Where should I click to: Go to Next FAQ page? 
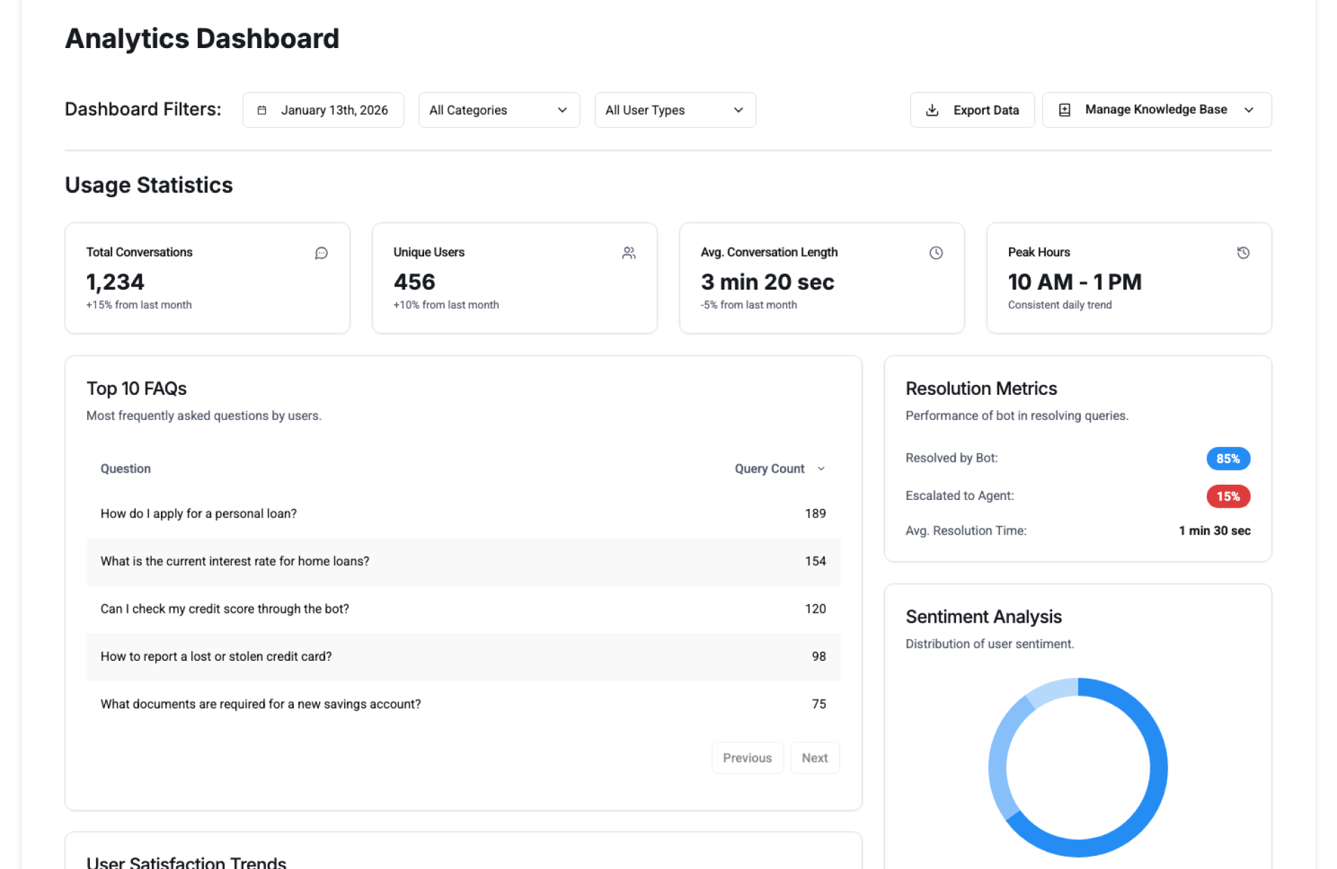[x=814, y=758]
